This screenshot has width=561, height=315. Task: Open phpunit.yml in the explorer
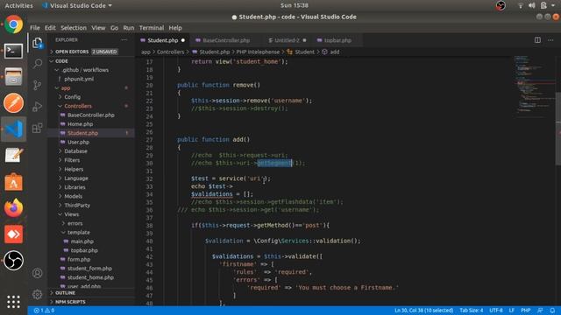[79, 79]
